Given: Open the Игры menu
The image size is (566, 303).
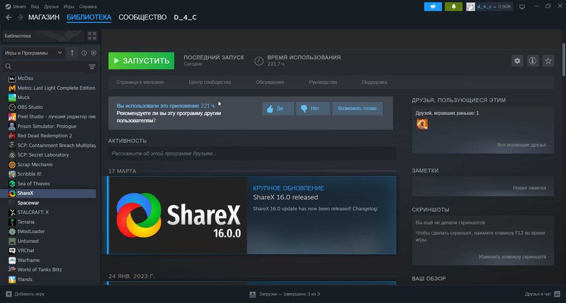Looking at the screenshot, I should coord(68,6).
